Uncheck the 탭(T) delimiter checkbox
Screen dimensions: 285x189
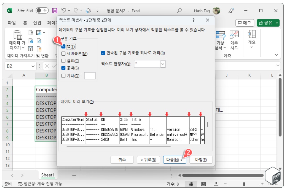(x=63, y=46)
